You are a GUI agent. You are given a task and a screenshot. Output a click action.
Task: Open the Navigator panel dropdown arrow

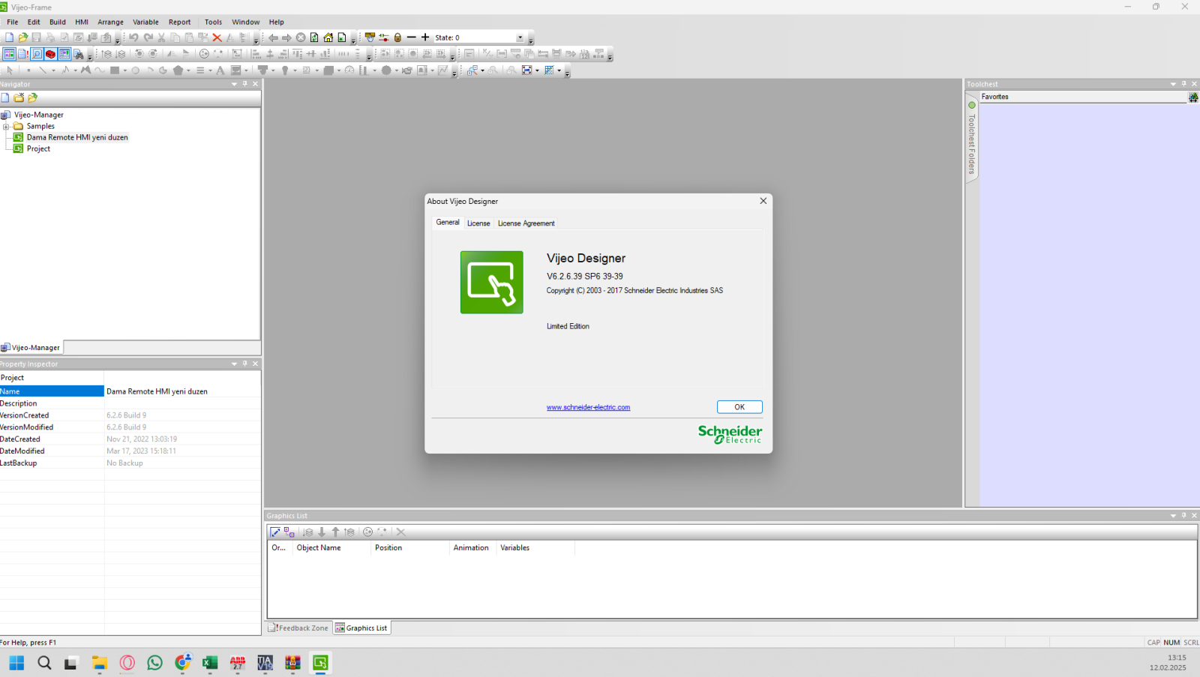click(234, 84)
